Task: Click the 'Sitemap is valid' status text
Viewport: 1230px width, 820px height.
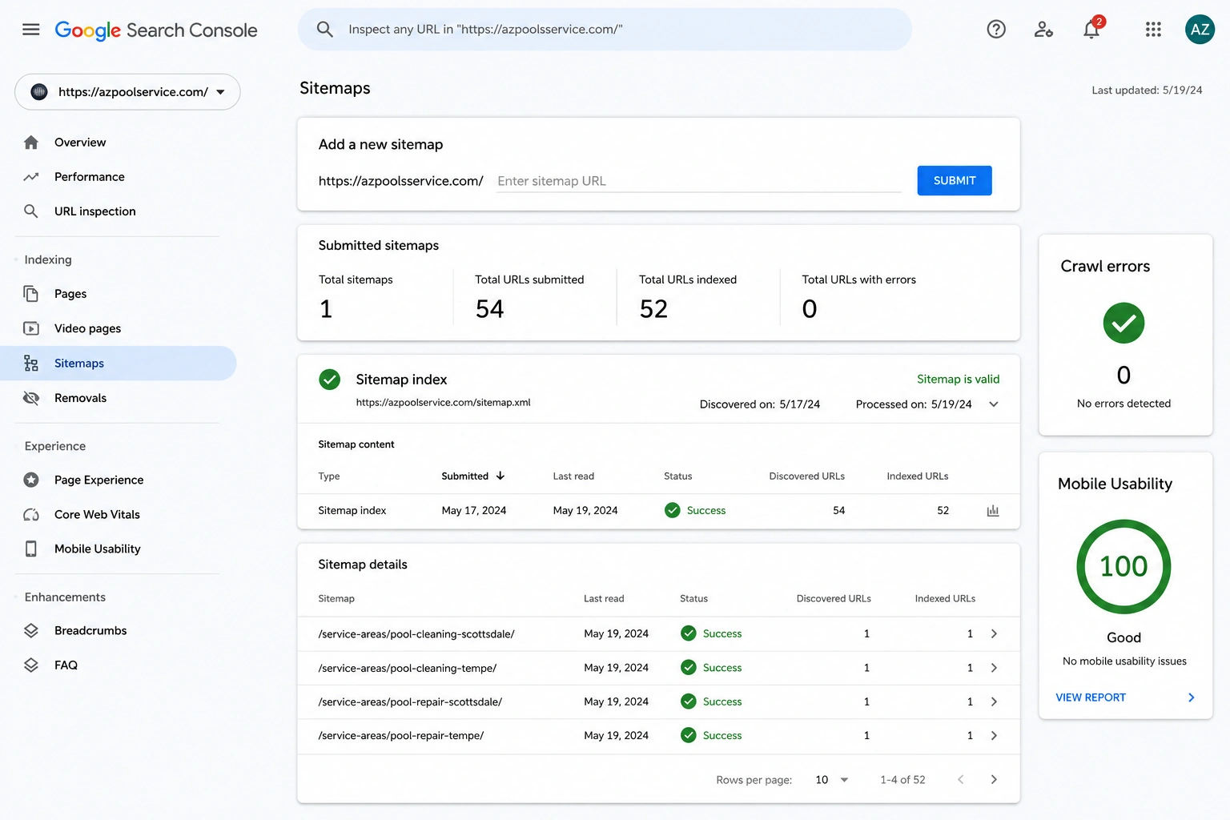Action: 958,379
